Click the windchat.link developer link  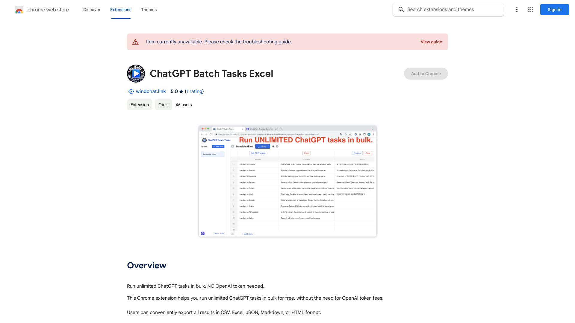click(150, 92)
